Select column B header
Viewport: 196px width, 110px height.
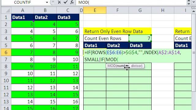[45, 10]
